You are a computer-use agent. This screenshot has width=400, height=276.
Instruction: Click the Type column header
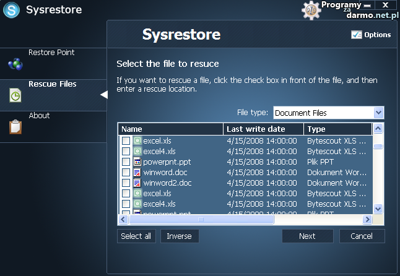[337, 129]
